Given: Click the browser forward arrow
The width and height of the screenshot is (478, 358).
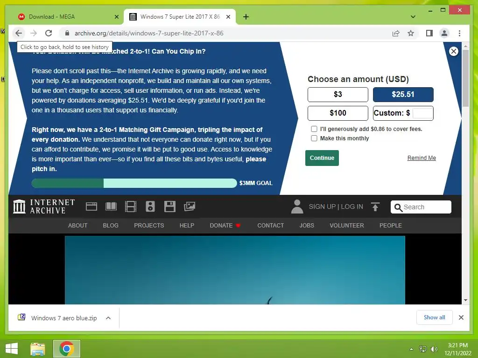Looking at the screenshot, I should [34, 33].
